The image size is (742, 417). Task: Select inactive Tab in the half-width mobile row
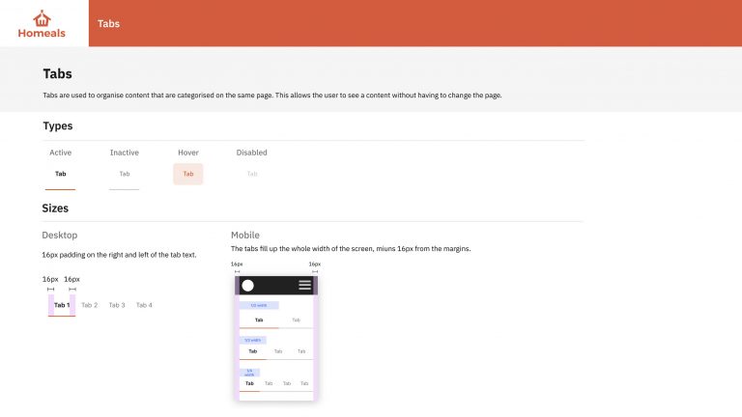tap(296, 320)
